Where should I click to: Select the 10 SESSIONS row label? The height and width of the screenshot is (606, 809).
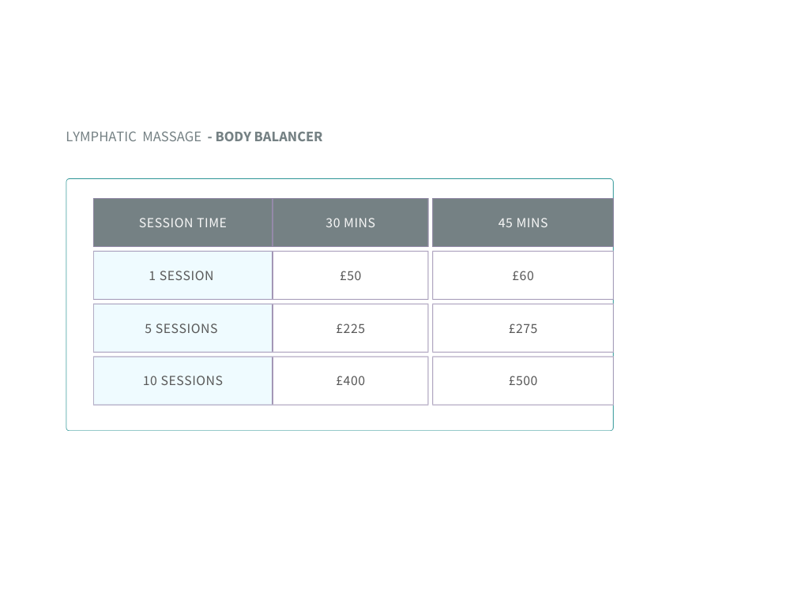(182, 380)
